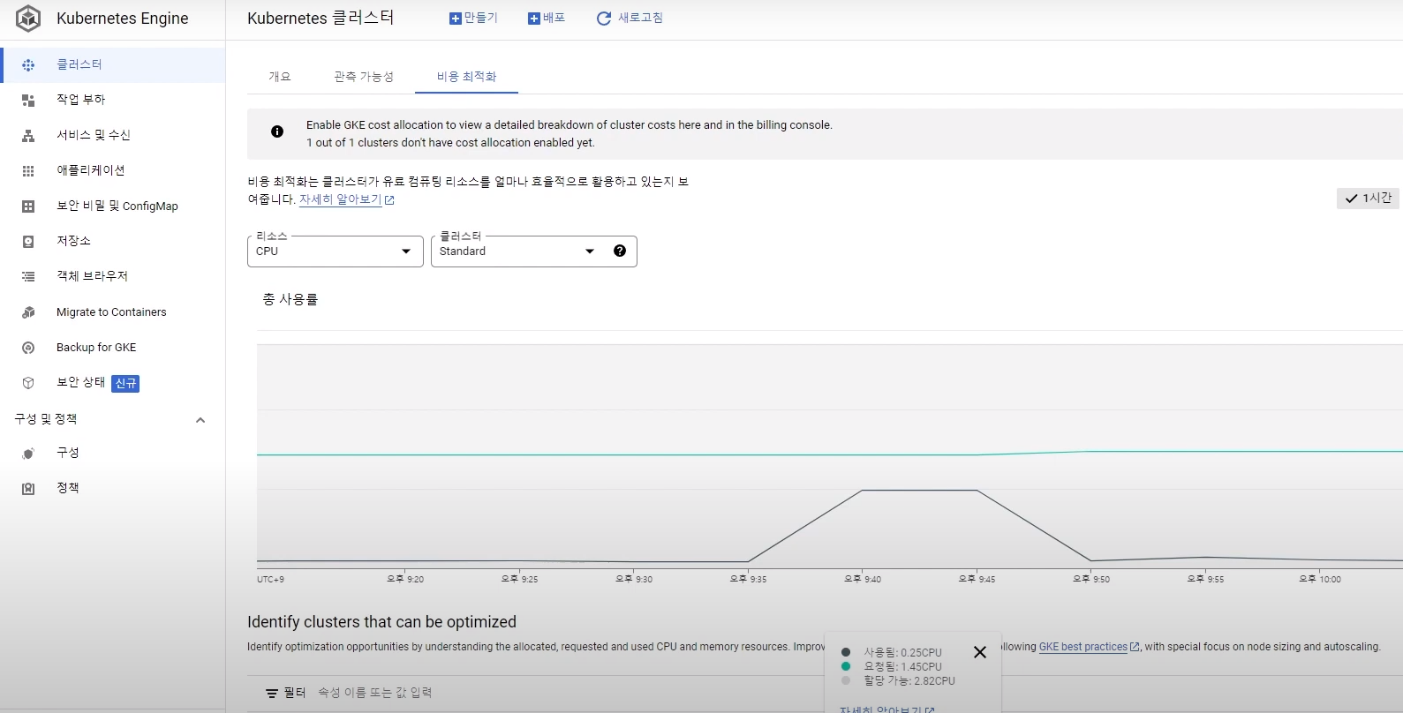Click the plus icon beside 배포
This screenshot has height=713, width=1403.
[x=534, y=19]
